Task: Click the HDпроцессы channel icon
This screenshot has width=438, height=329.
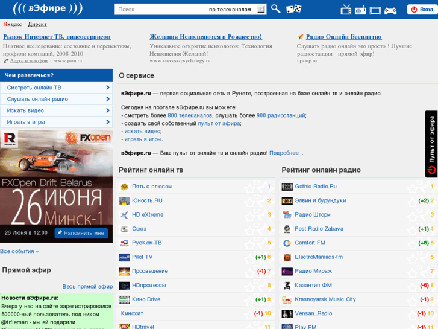Action: pyautogui.click(x=124, y=286)
